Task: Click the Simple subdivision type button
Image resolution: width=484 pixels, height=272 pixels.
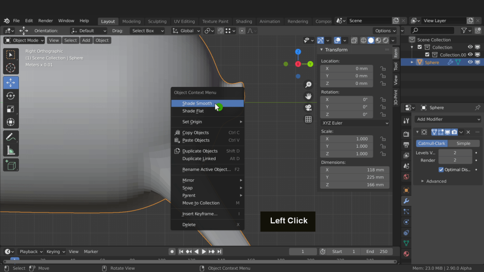Action: click(463, 144)
